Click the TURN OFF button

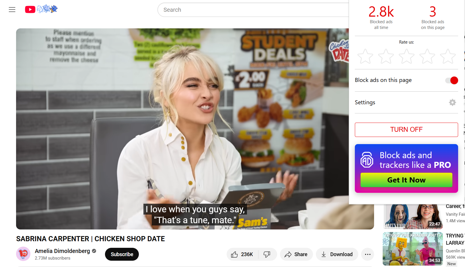click(406, 129)
